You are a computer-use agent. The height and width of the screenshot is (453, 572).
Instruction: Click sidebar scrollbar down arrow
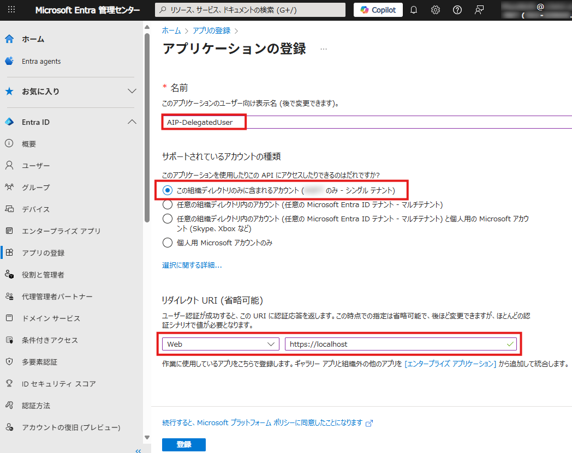click(x=147, y=437)
